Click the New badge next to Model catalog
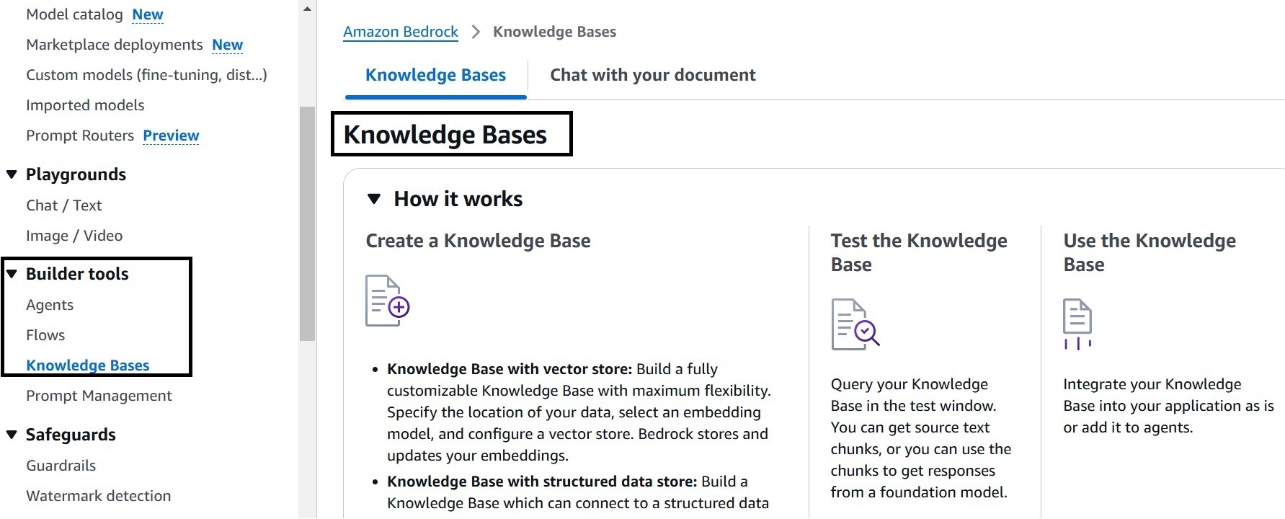 tap(148, 14)
